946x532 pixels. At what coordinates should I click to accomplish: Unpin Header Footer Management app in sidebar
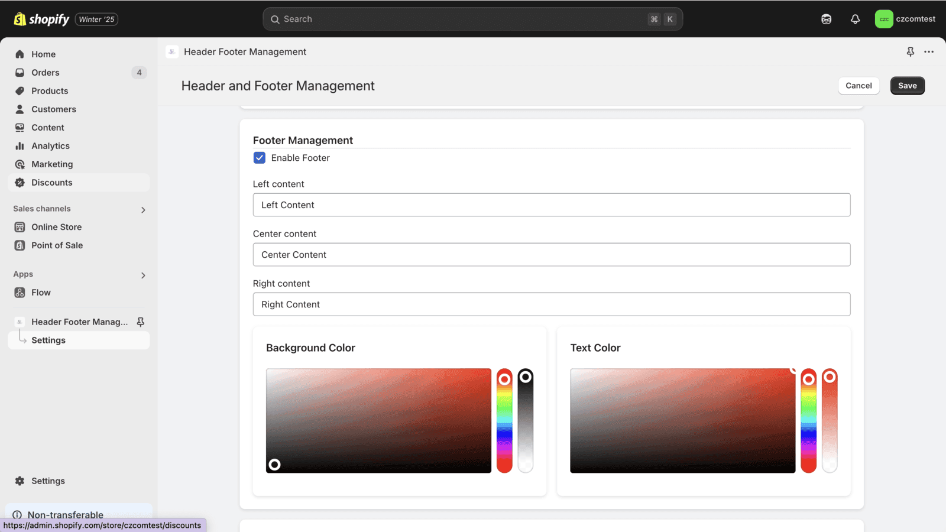pos(141,322)
